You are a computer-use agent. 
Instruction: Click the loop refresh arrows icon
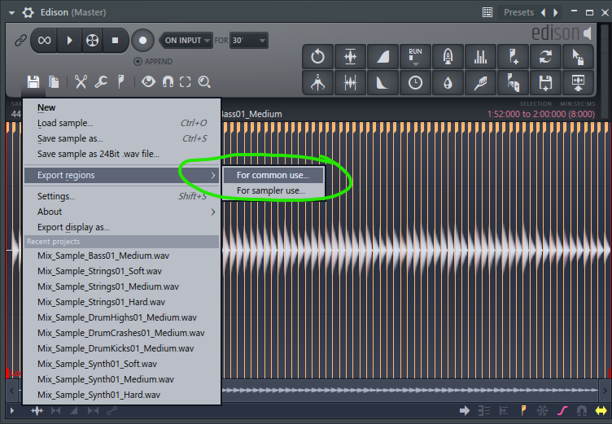click(x=545, y=57)
